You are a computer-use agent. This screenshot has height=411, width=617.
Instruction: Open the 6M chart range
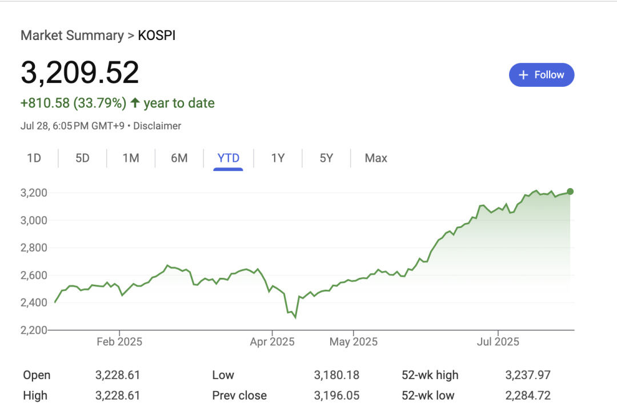tap(179, 158)
